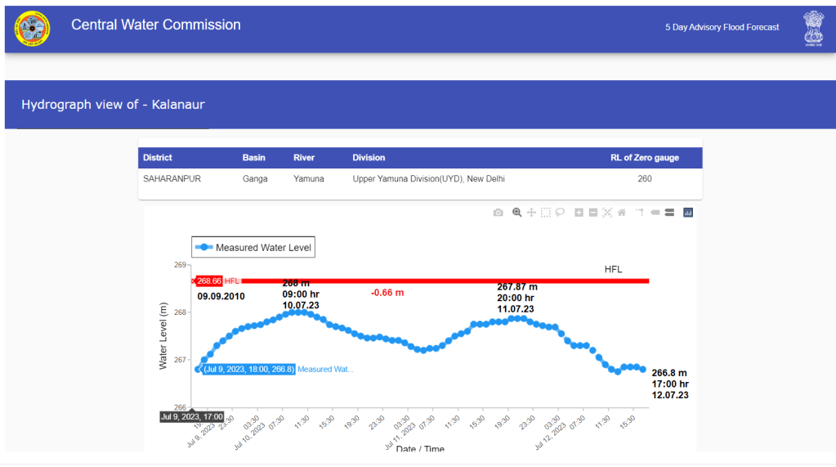Screen dimensions: 836x467
Task: Click the Autoscale chart icon
Action: [607, 213]
